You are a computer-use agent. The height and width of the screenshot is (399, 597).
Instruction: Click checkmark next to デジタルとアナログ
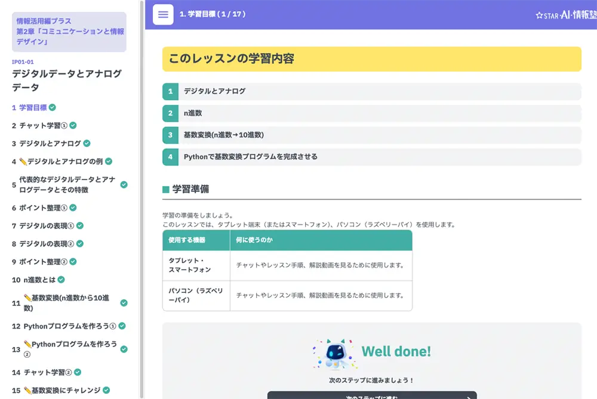click(87, 143)
